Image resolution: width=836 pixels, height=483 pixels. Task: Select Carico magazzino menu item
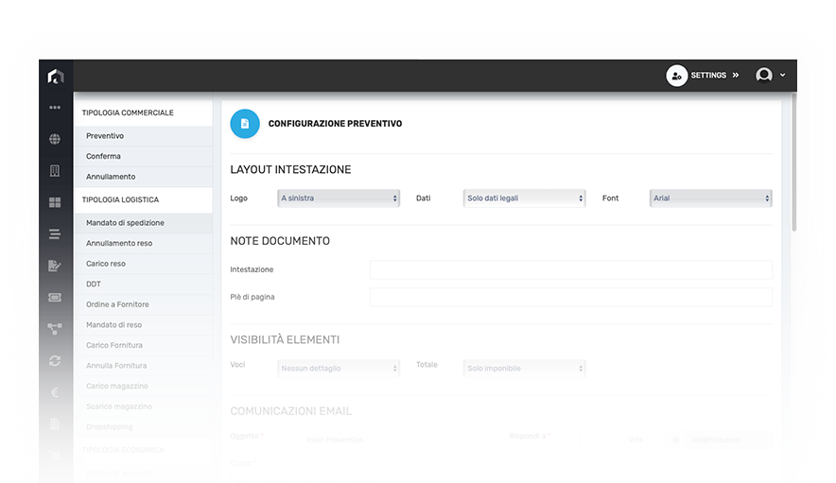point(143,386)
